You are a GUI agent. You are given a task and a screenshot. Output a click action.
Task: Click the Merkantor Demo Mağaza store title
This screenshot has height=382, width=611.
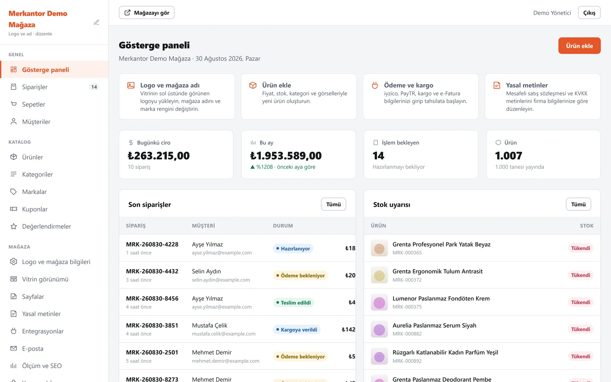(x=38, y=19)
